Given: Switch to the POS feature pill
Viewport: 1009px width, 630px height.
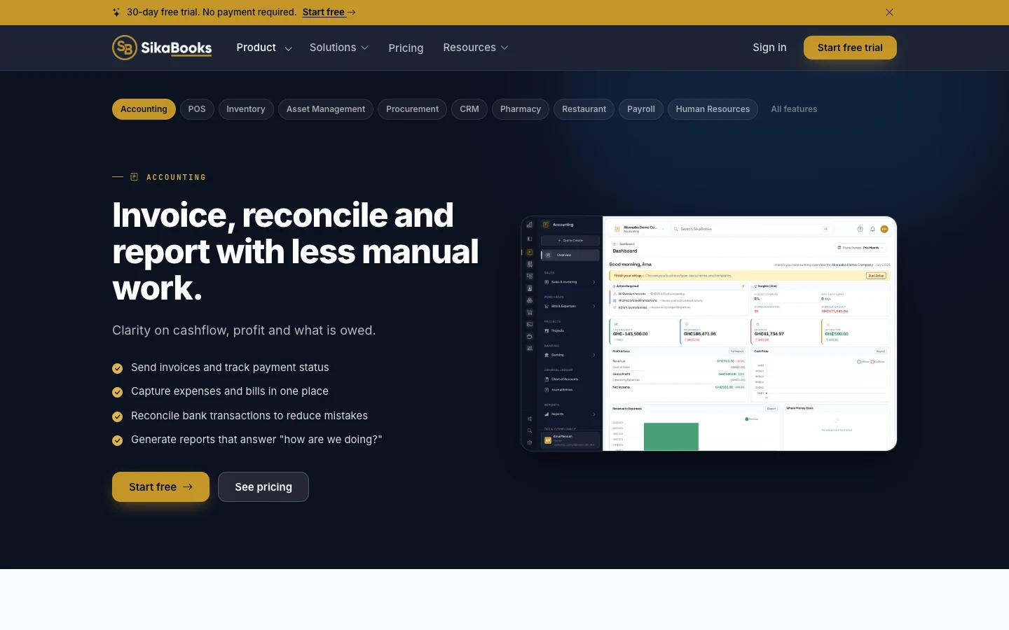Looking at the screenshot, I should [197, 109].
